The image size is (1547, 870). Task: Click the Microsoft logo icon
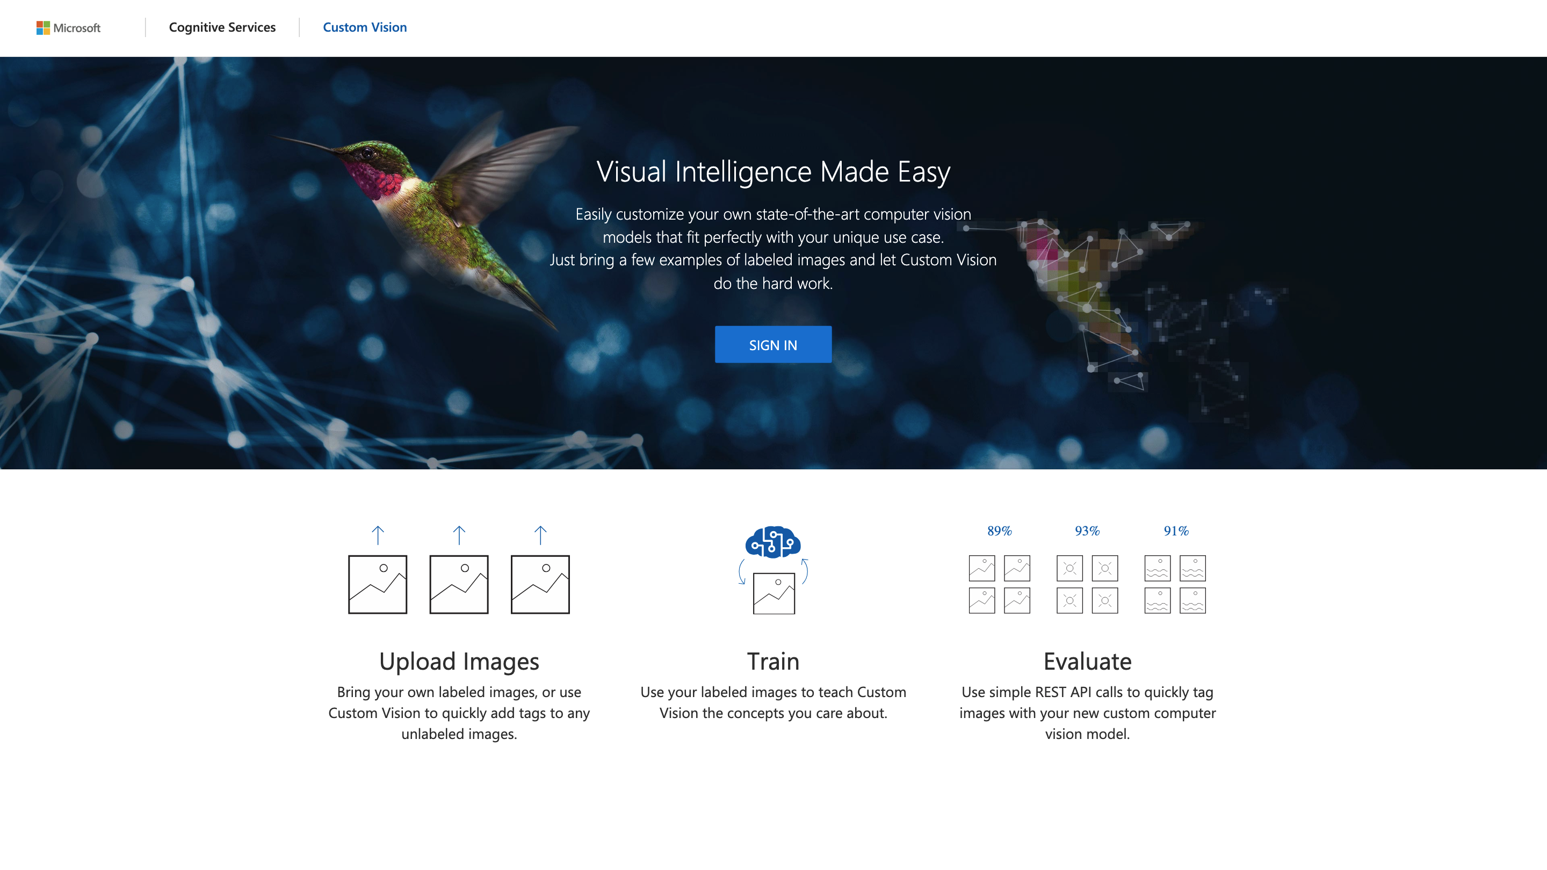pyautogui.click(x=42, y=27)
